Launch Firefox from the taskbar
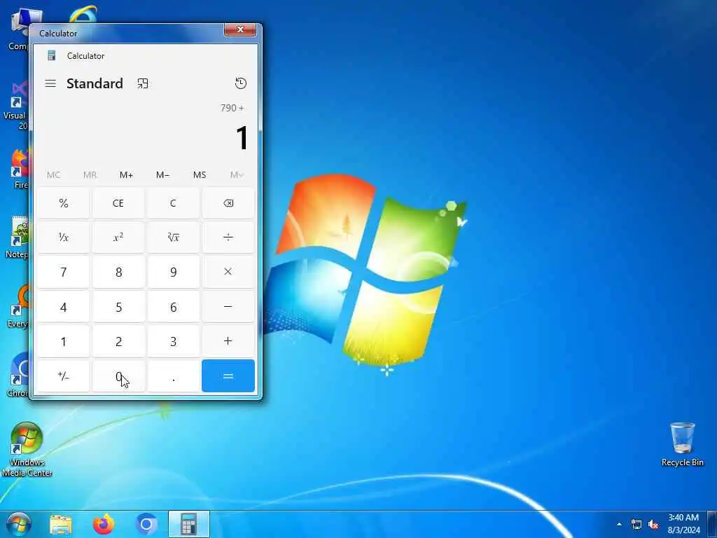The image size is (717, 538). [x=104, y=524]
